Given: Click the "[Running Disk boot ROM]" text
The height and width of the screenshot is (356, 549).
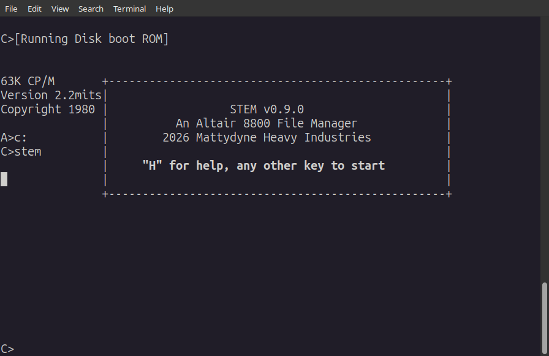Looking at the screenshot, I should click(x=91, y=39).
